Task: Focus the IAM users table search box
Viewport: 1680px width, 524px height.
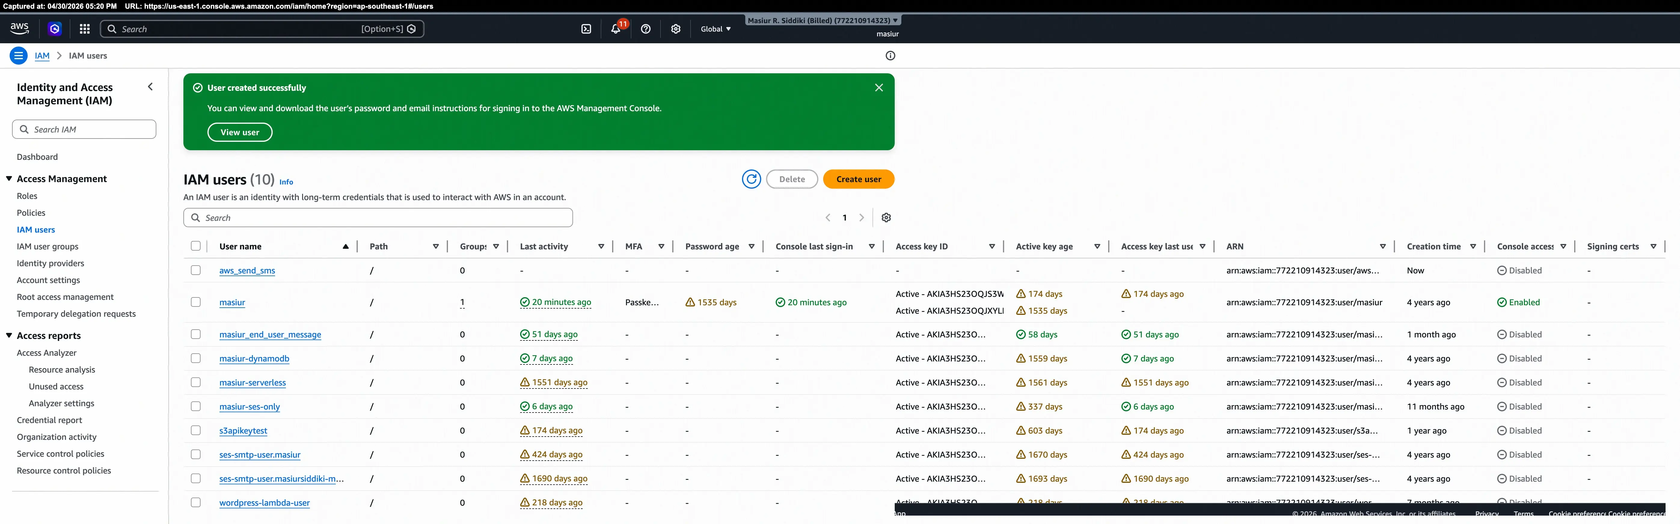Action: coord(378,218)
